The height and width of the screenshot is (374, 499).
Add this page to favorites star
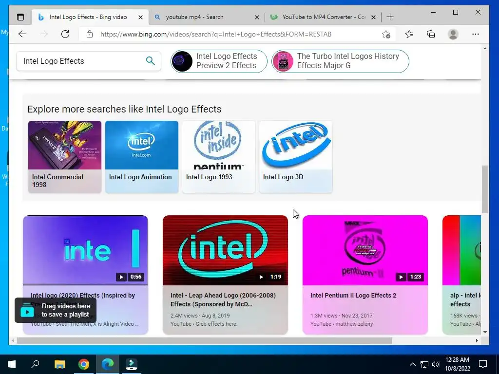pos(386,34)
